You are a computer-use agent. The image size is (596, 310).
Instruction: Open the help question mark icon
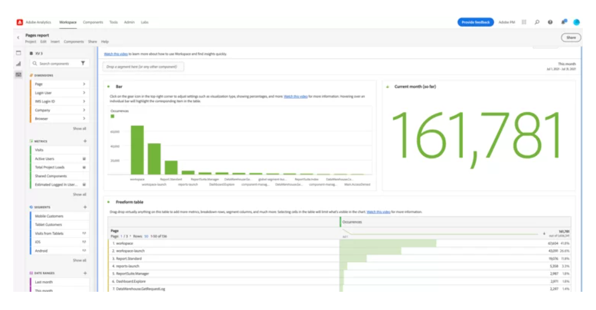[x=550, y=22]
